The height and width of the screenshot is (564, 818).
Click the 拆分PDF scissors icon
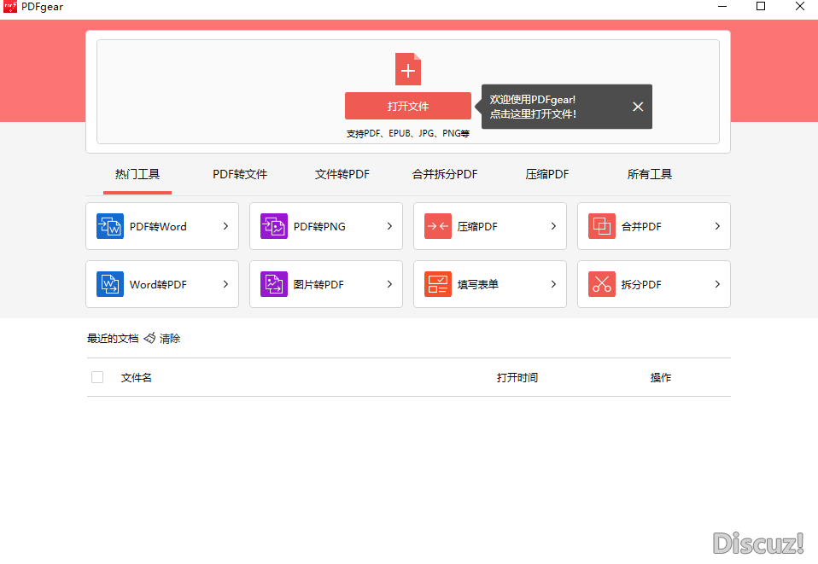point(601,284)
